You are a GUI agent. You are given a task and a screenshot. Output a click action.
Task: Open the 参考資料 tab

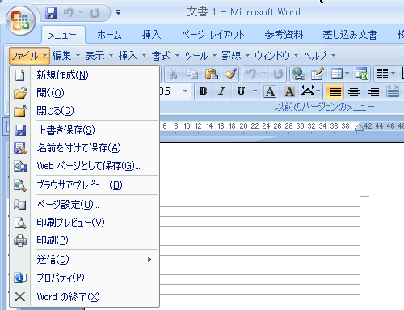coord(284,35)
